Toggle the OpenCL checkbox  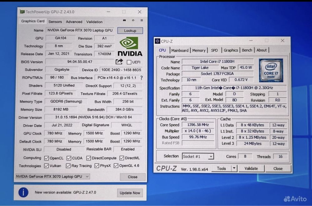pos(46,158)
